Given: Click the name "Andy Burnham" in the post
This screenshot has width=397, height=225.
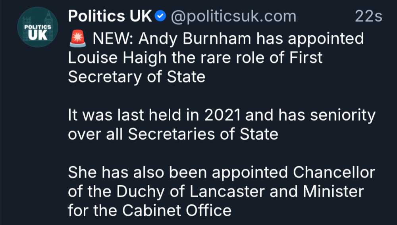Looking at the screenshot, I should pos(195,39).
